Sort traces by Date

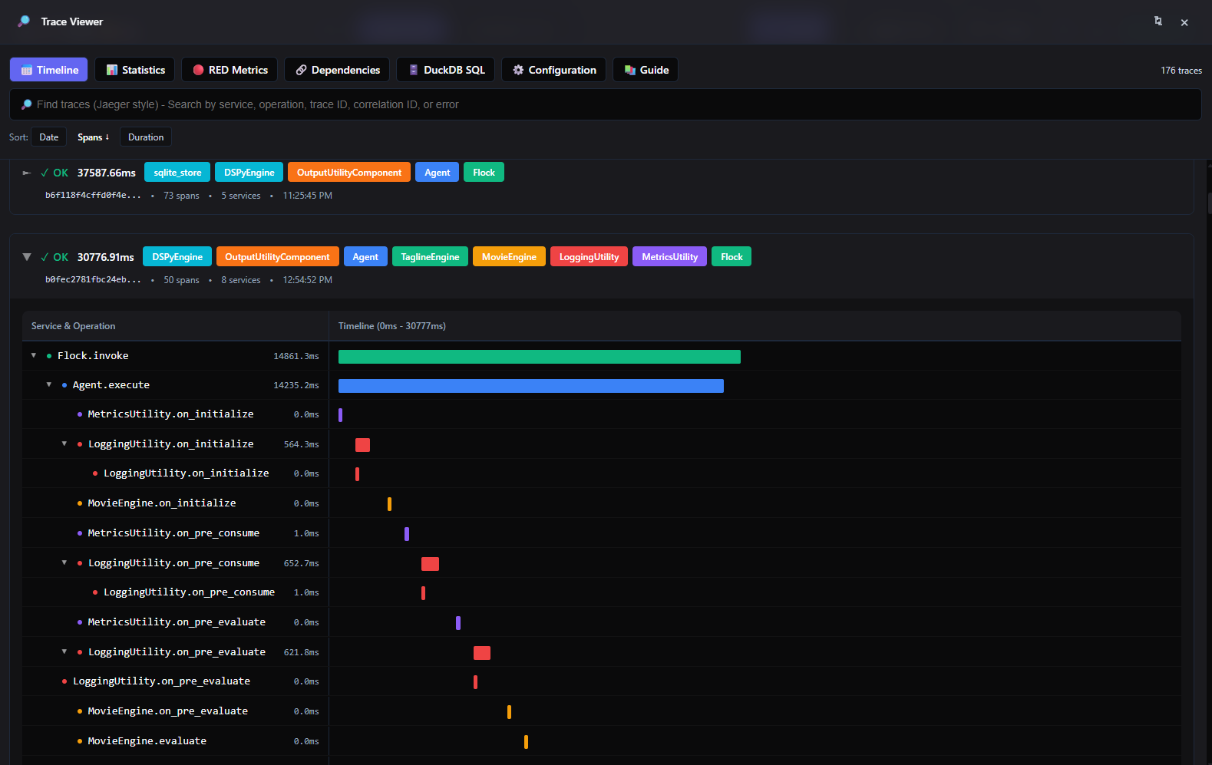49,137
